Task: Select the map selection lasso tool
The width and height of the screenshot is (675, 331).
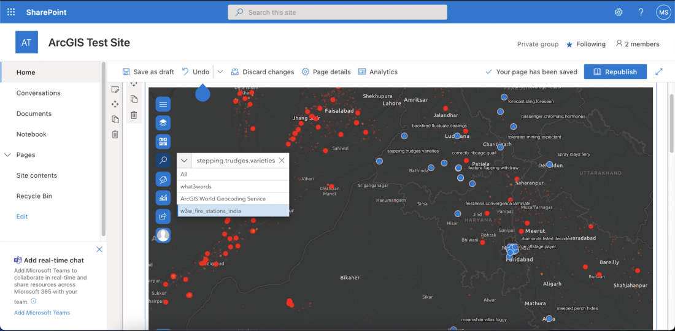Action: tap(163, 179)
